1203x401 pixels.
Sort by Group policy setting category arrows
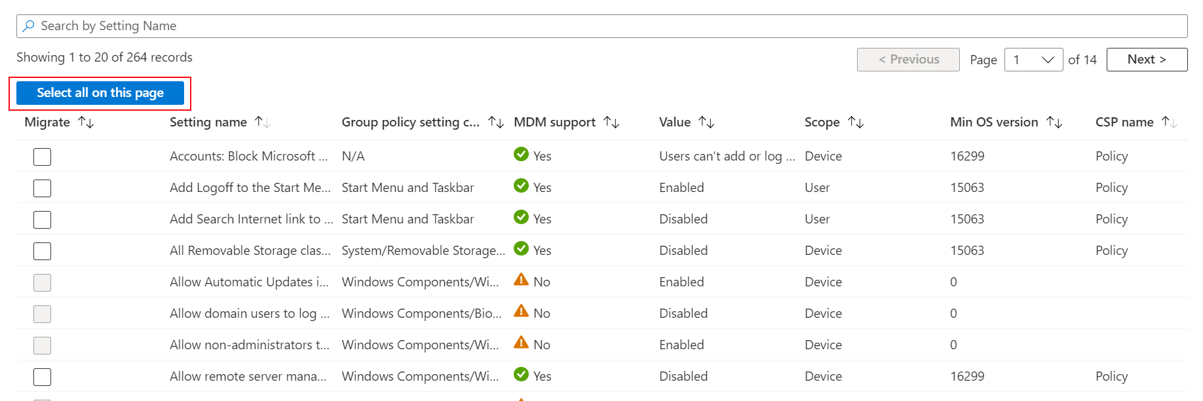click(496, 123)
